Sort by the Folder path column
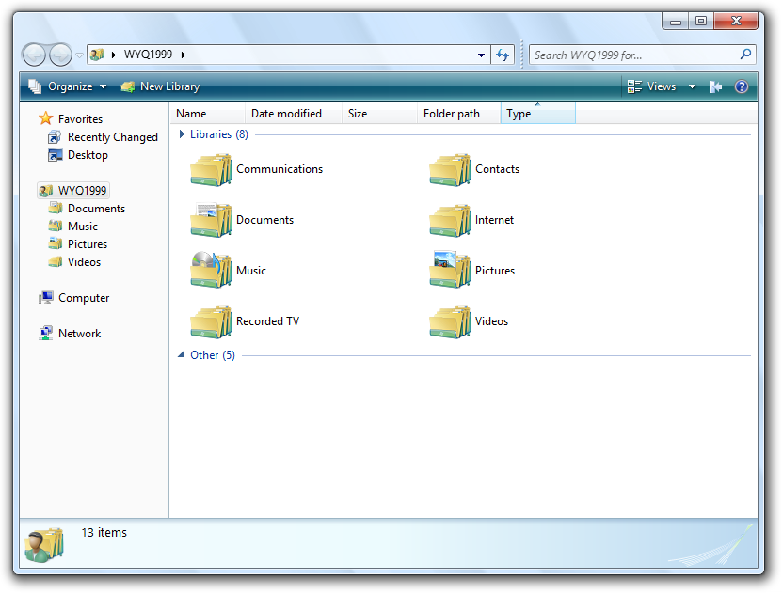This screenshot has height=594, width=783. click(452, 114)
